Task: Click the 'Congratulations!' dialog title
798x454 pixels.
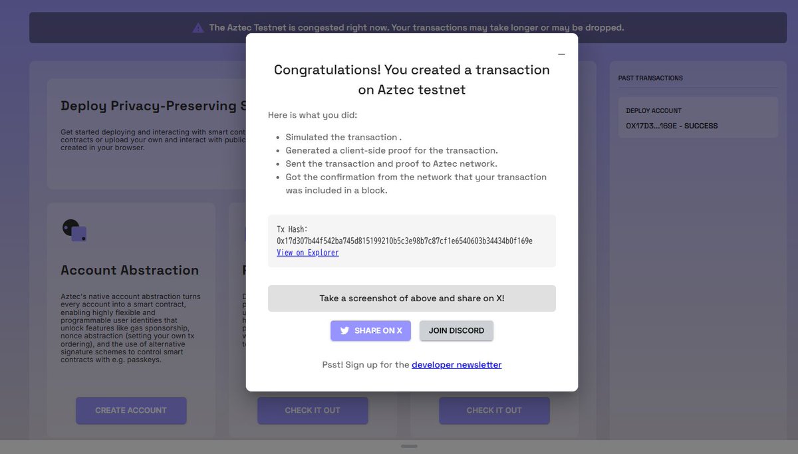Action: (x=412, y=79)
